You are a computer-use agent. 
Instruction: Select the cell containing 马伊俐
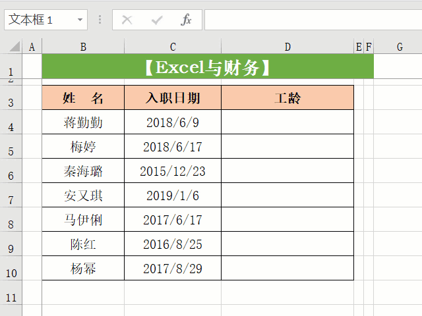click(83, 219)
